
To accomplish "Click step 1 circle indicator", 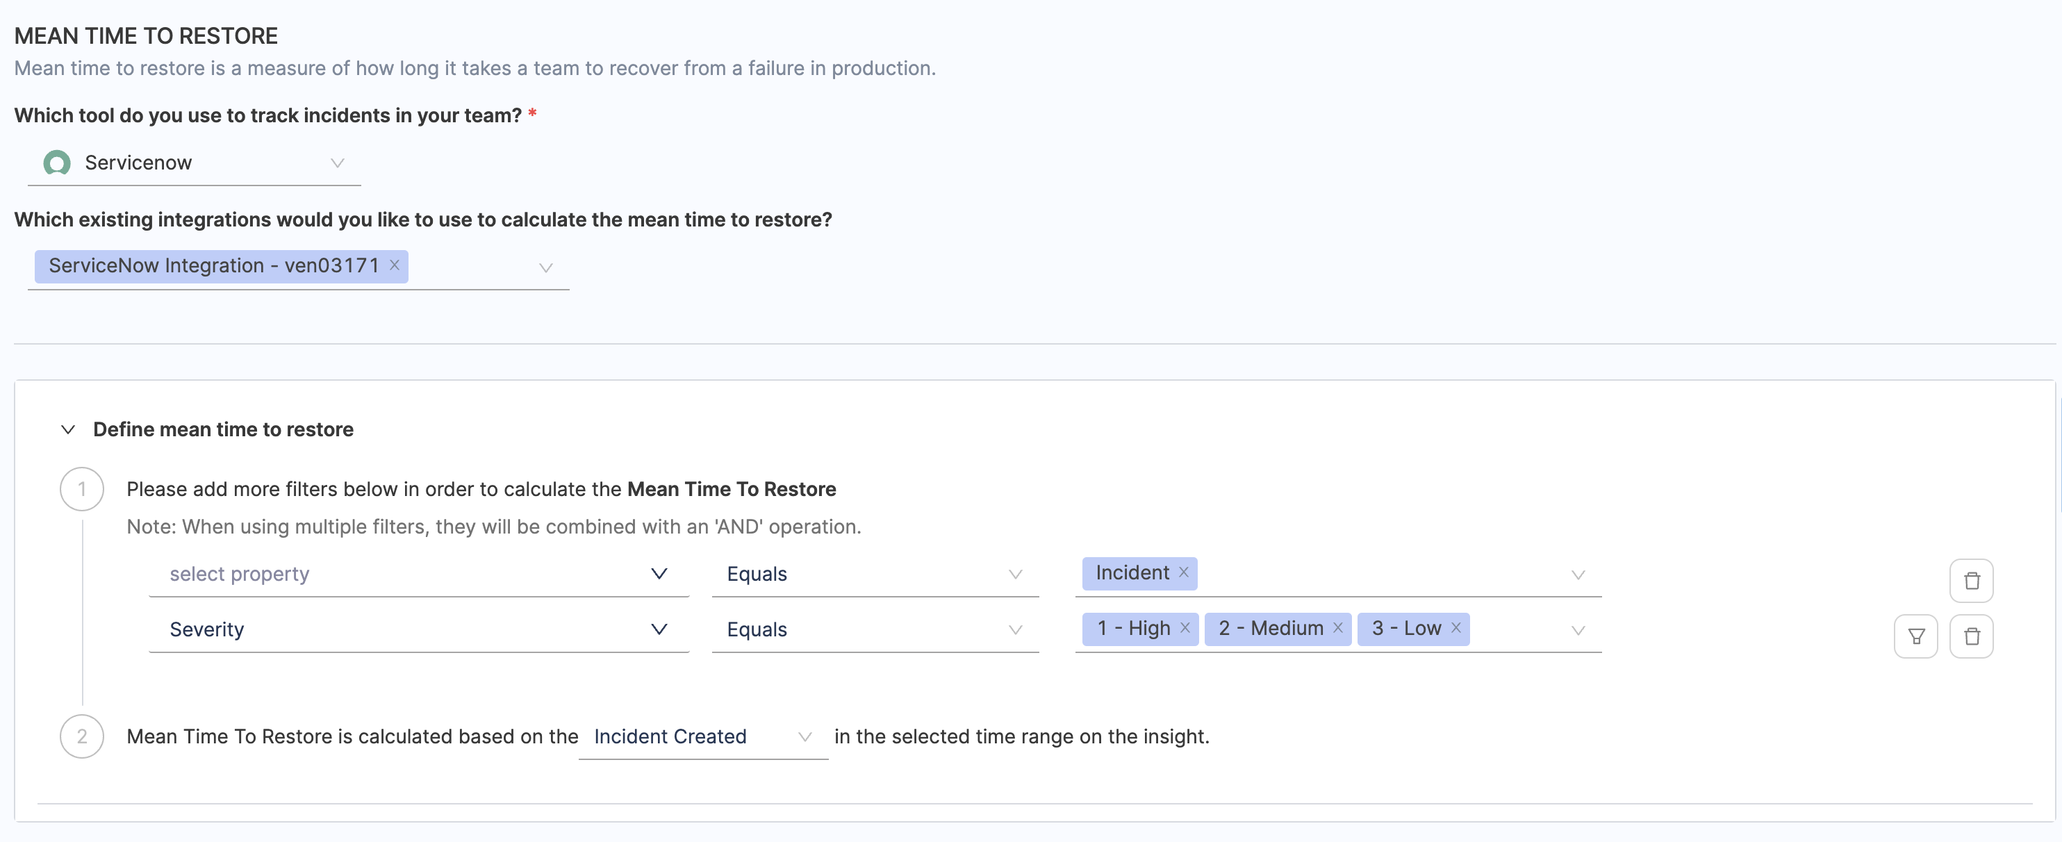I will tap(82, 489).
